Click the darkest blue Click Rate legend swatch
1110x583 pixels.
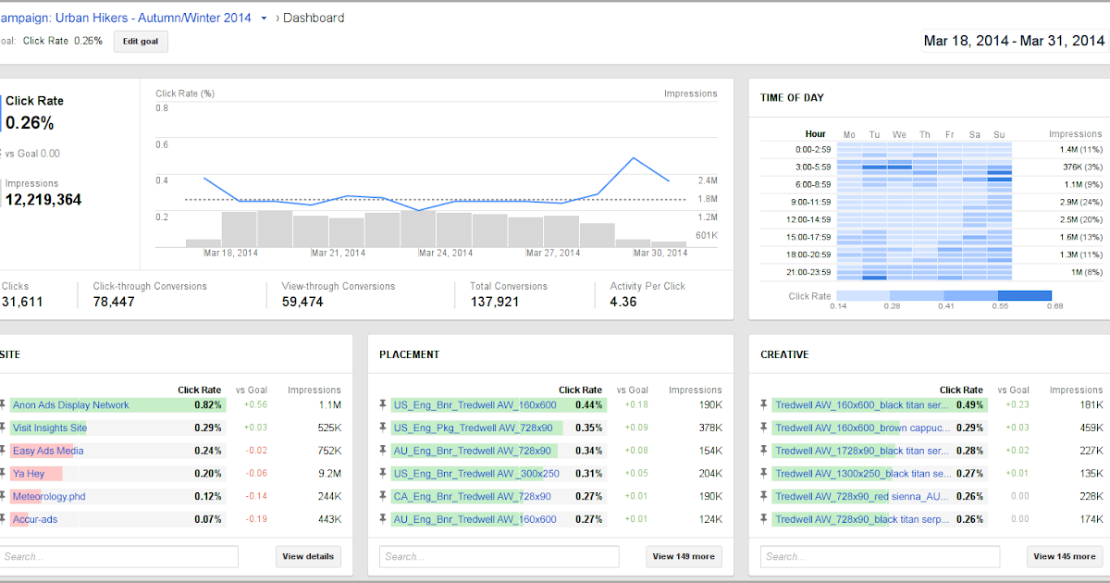pos(1025,296)
